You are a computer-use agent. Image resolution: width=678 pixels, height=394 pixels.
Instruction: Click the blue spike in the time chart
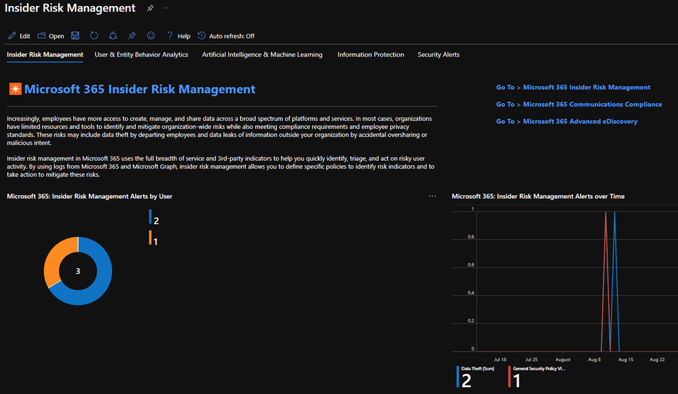[x=614, y=281]
